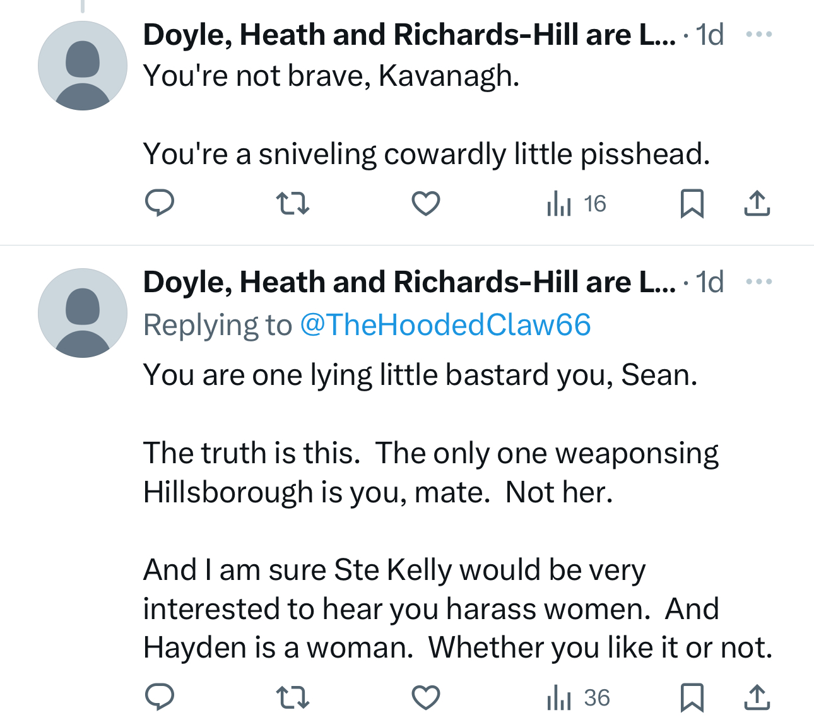
Task: Open second tweet author's display name
Action: pyautogui.click(x=409, y=282)
